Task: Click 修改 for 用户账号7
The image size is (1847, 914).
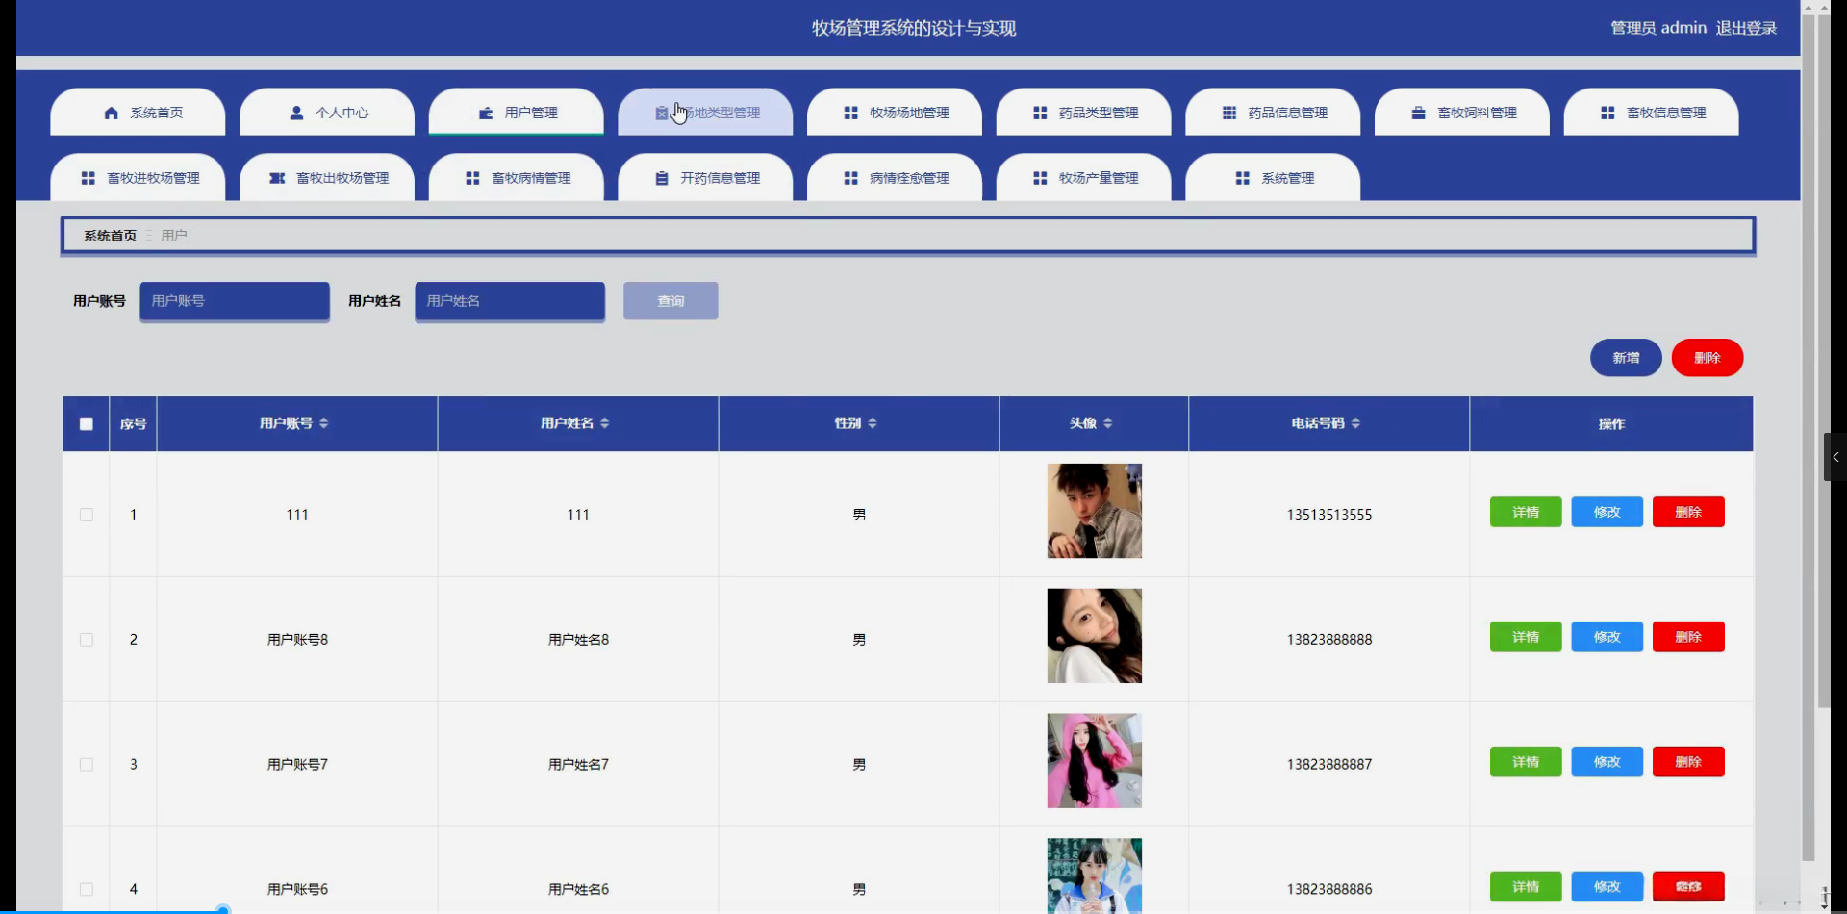Action: (1607, 762)
